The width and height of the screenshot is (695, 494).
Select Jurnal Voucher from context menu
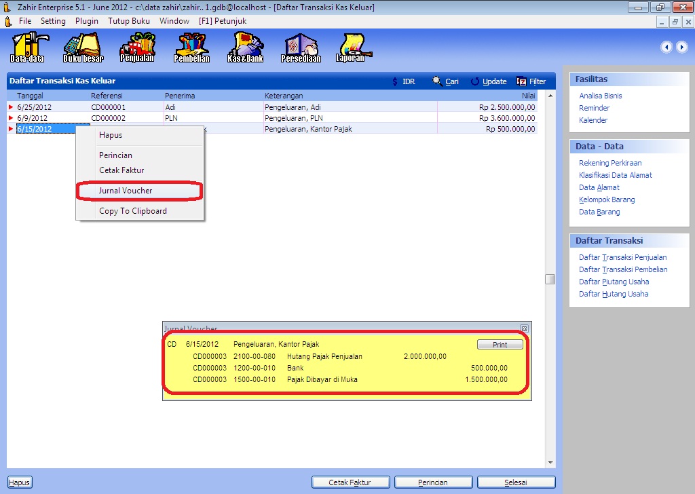tap(126, 191)
